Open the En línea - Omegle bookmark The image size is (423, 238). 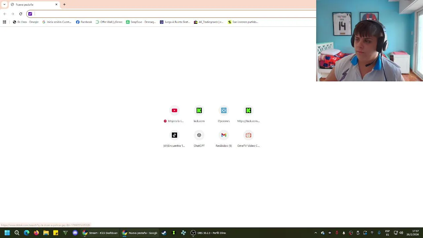point(26,22)
